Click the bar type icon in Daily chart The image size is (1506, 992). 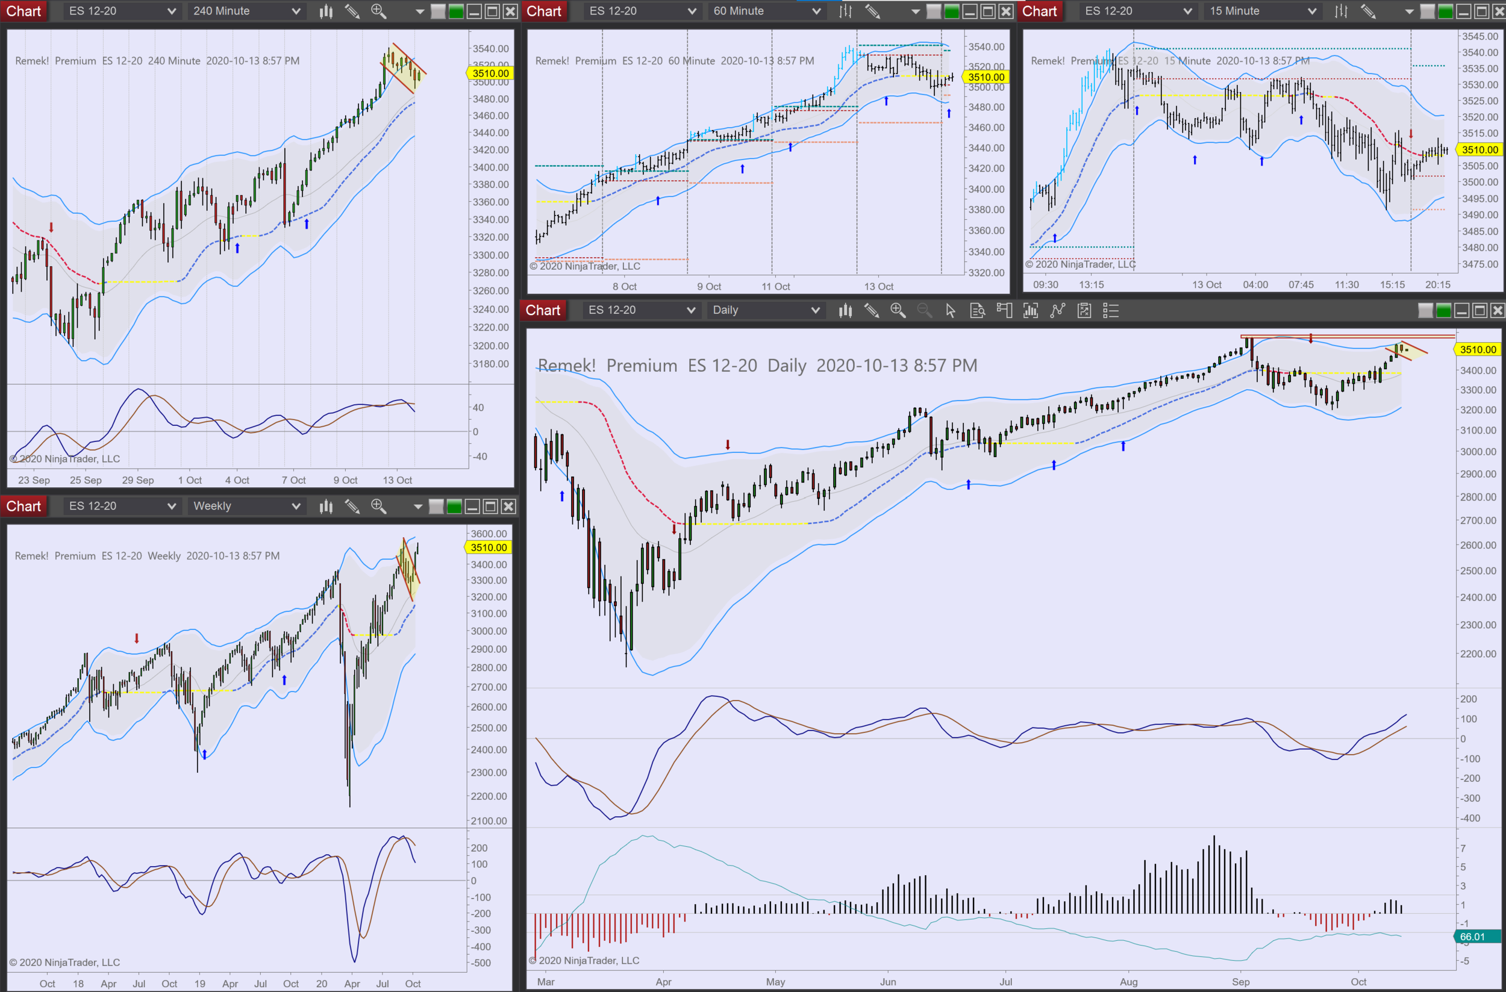(845, 311)
